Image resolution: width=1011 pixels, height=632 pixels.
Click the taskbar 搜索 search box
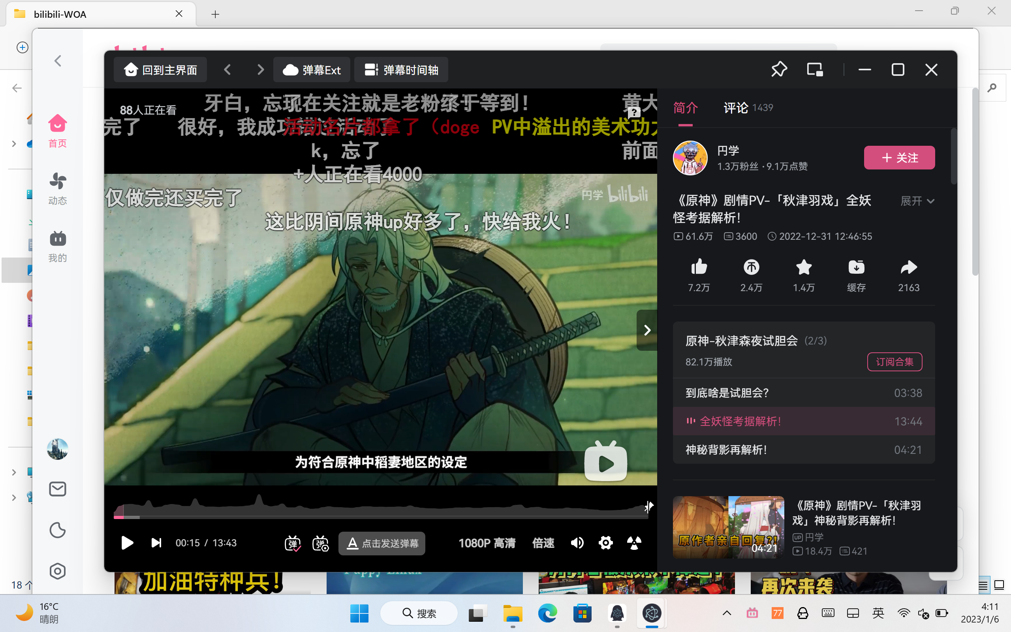click(419, 613)
